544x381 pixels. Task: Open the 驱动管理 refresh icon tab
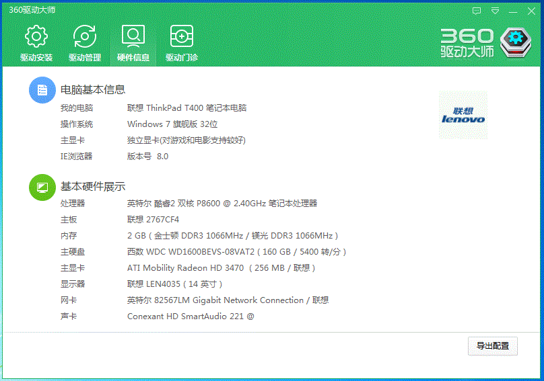85,44
